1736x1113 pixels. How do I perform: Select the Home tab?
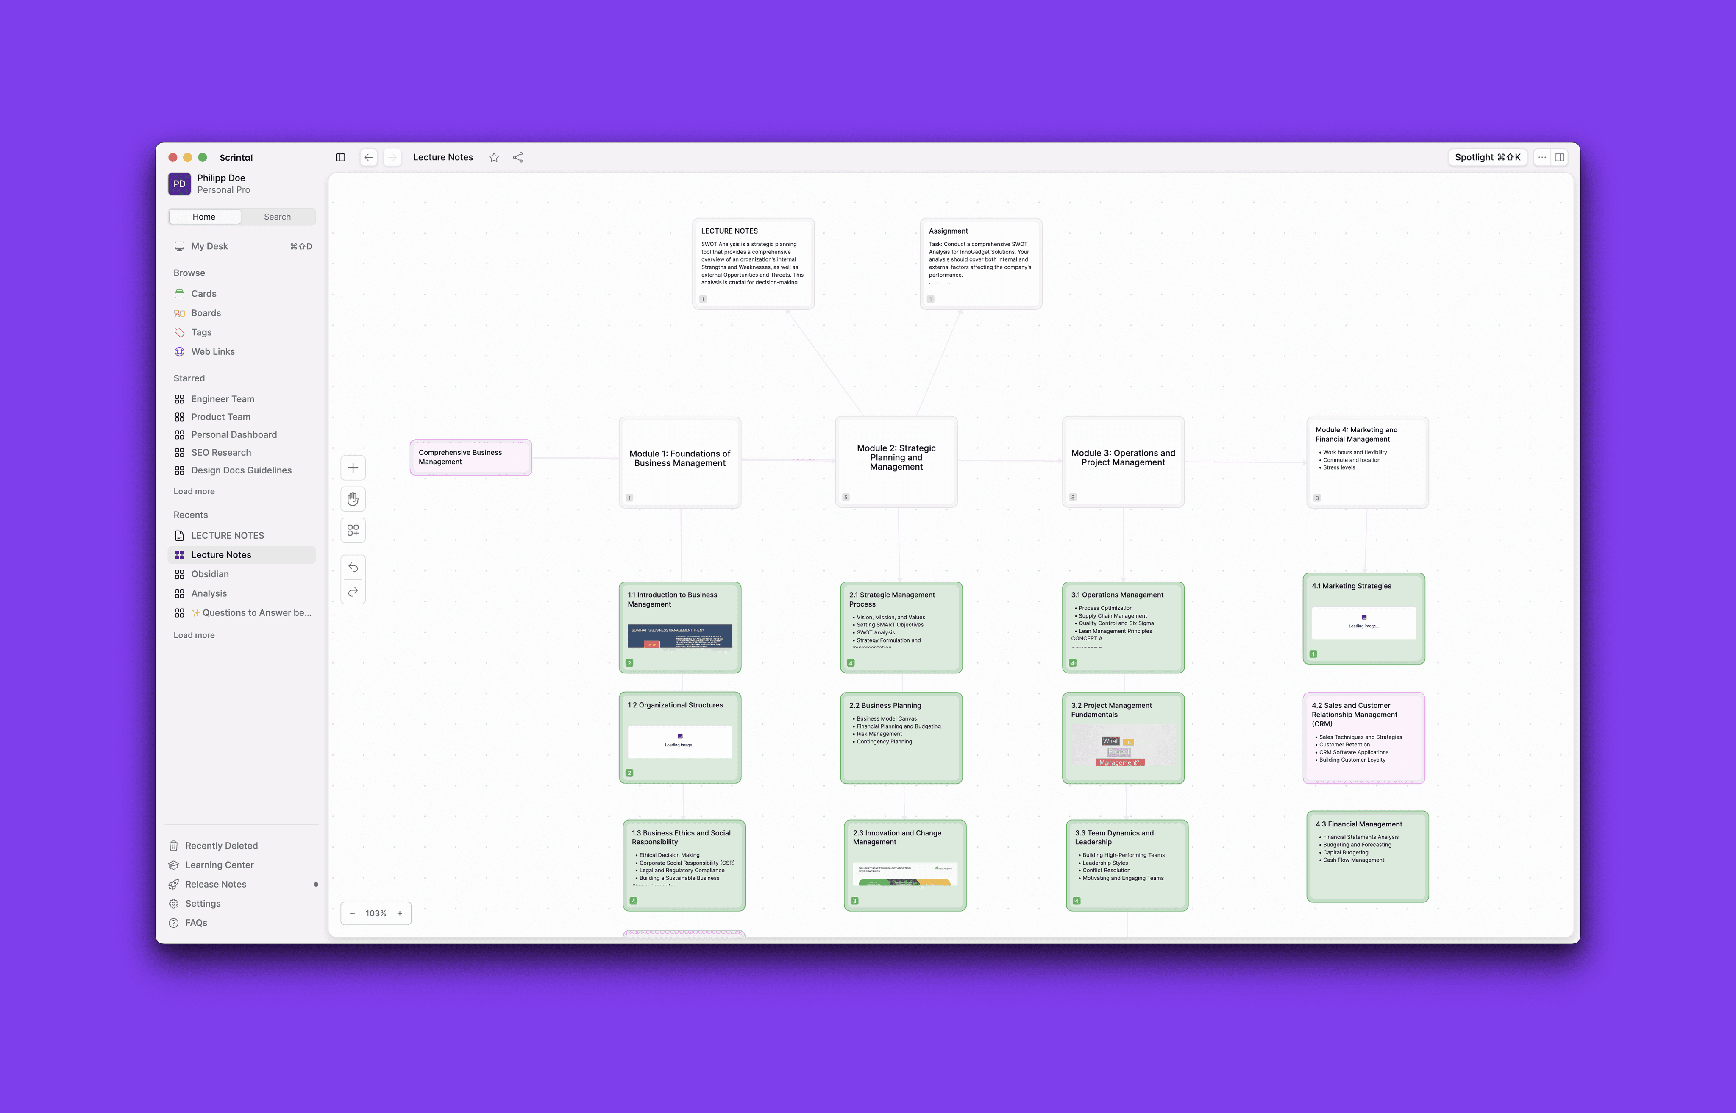coord(204,217)
